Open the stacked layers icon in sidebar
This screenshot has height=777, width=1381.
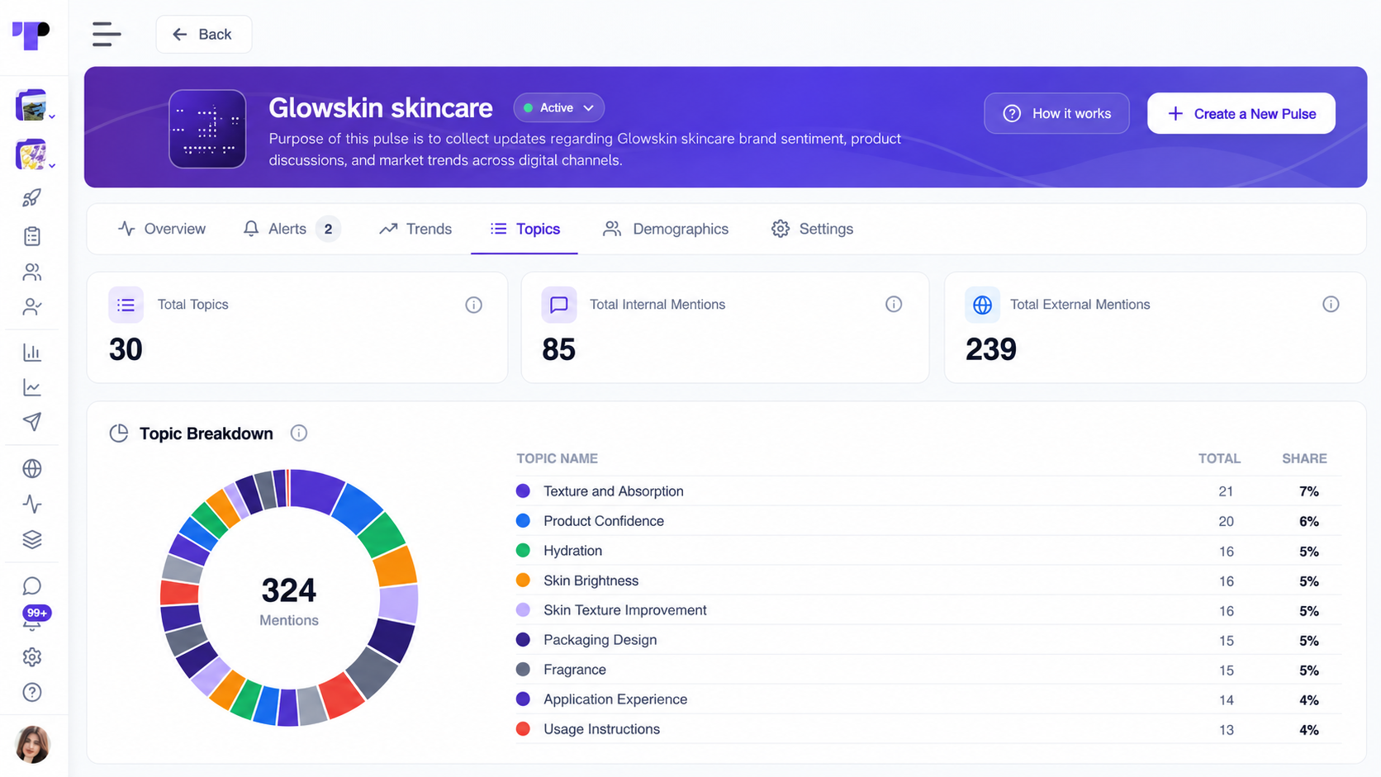[x=32, y=539]
